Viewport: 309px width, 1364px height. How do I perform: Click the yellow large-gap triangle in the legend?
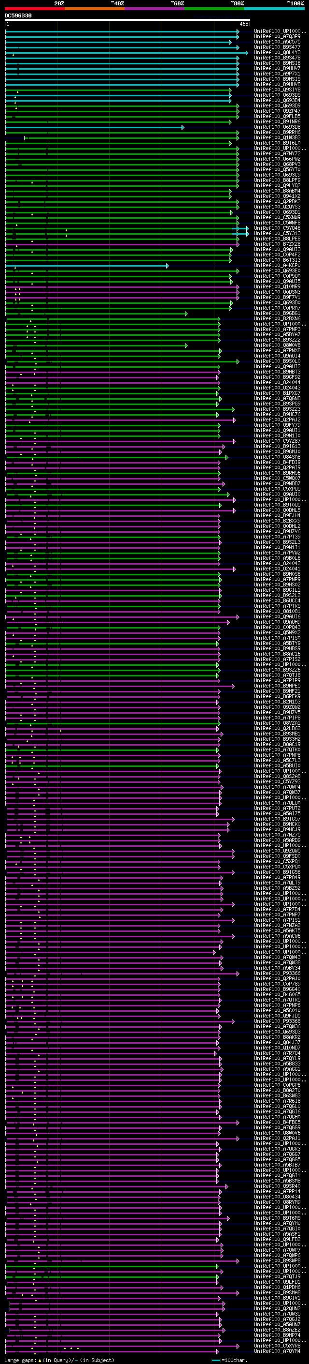(x=40, y=1360)
